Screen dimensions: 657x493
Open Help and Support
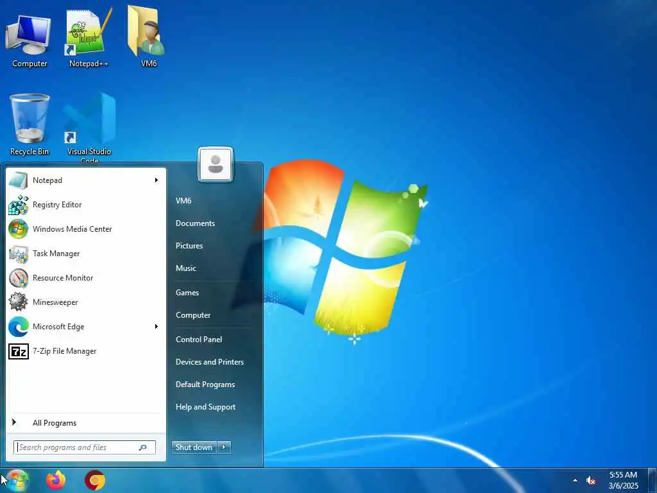coord(206,407)
